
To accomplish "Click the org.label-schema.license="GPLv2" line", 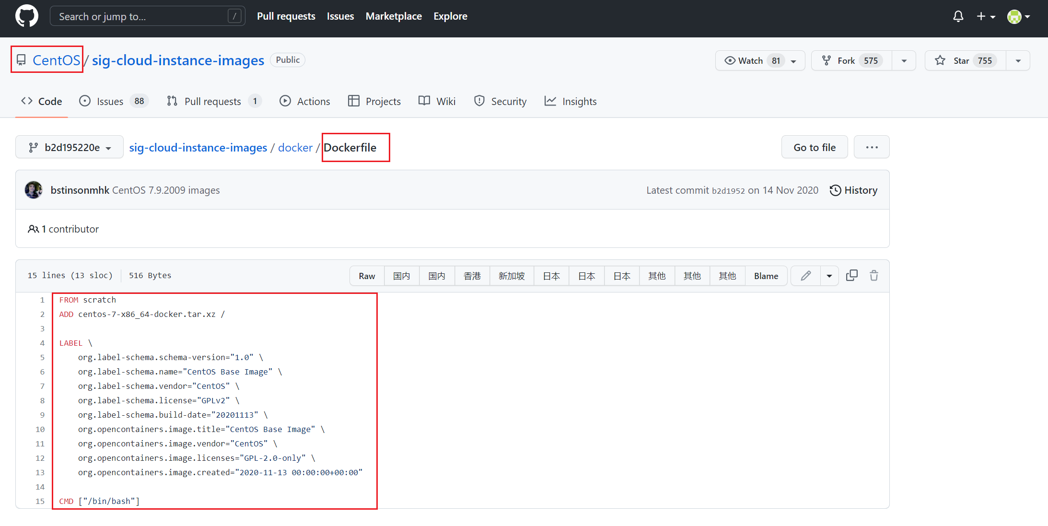I will pyautogui.click(x=159, y=400).
